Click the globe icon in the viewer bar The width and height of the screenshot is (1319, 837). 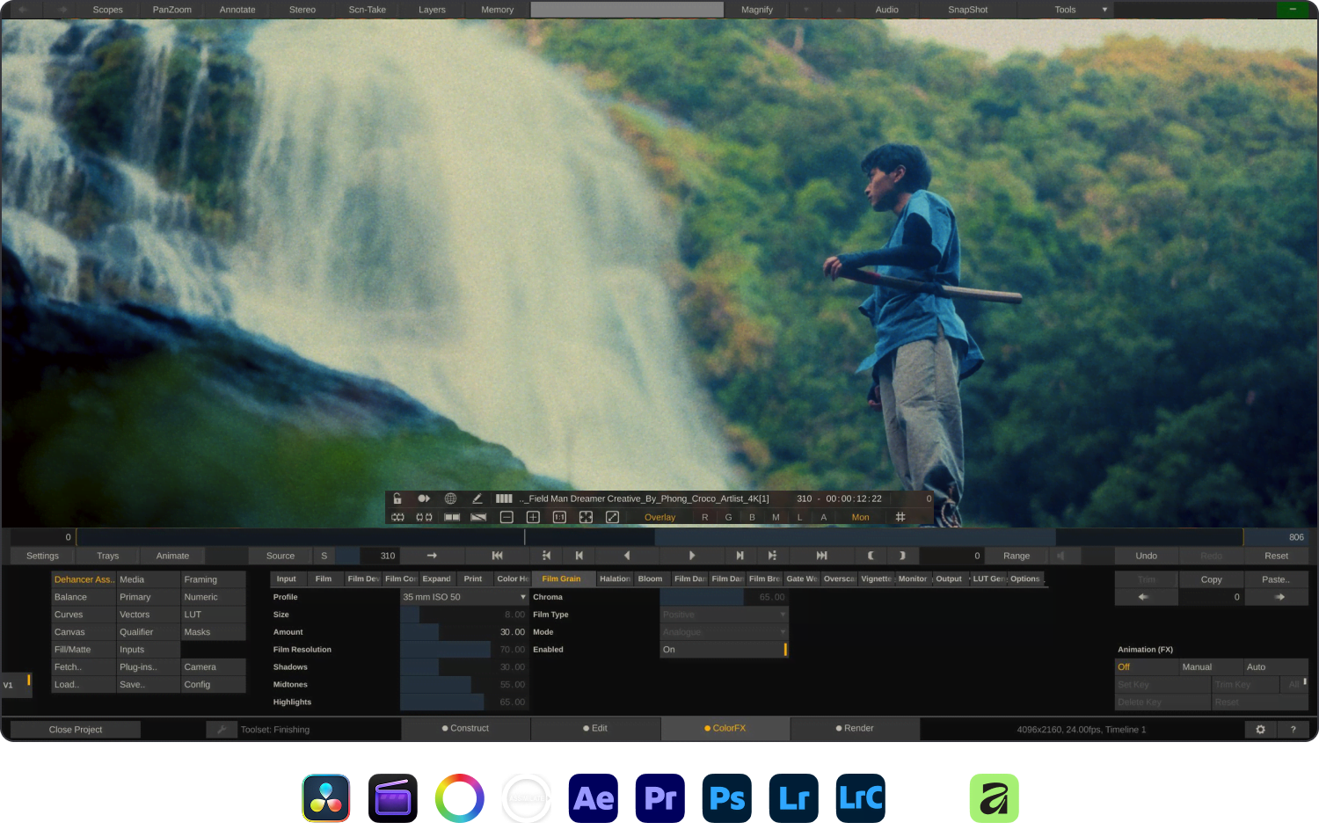point(450,499)
